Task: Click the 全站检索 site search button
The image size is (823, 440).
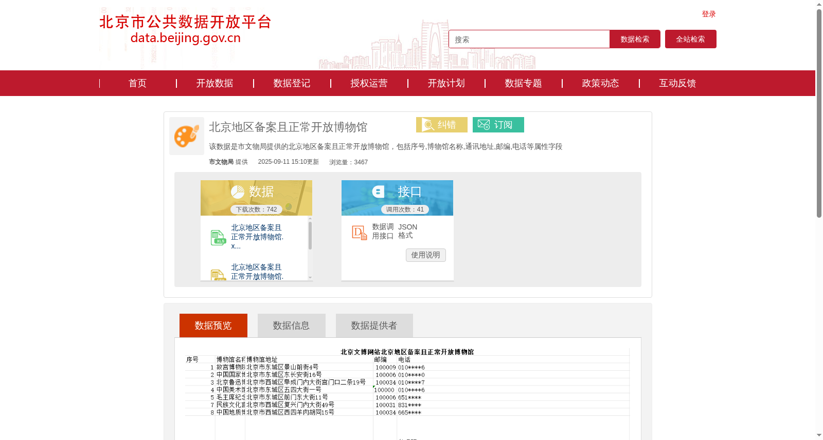Action: [x=691, y=39]
